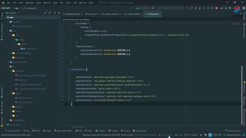Screen dimensions: 246x138
Task: Open the VCS menu
Action: pos(75,3)
